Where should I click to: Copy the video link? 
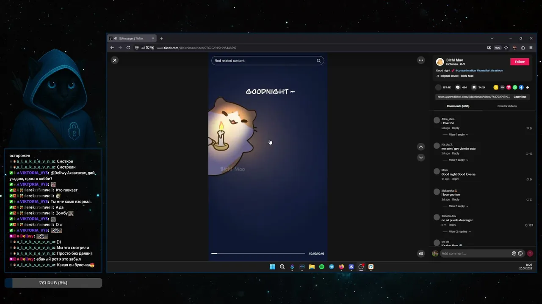(520, 97)
